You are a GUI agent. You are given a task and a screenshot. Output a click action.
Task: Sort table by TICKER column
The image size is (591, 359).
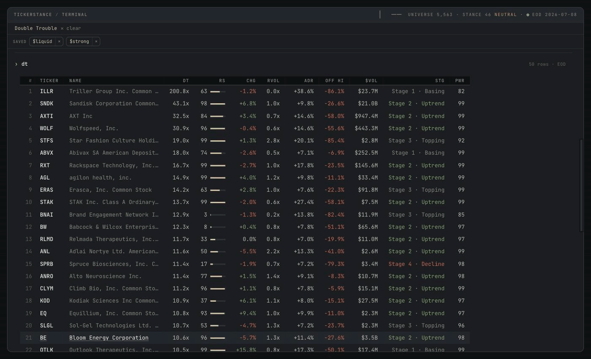click(49, 80)
